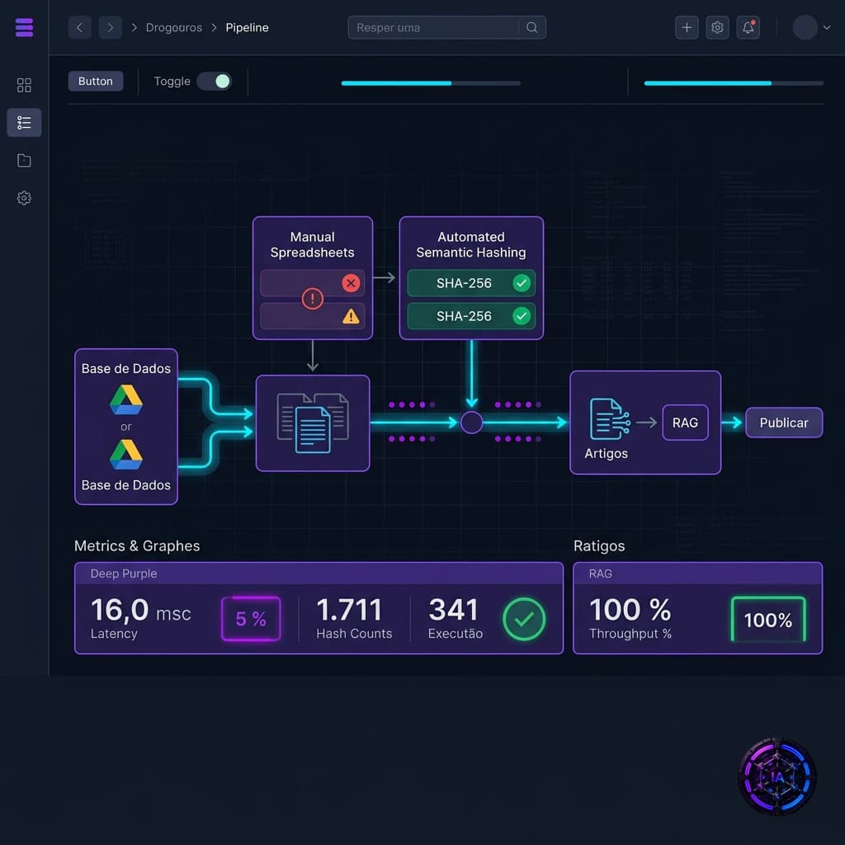Click the first SHA-256 green checkmark

(x=522, y=283)
